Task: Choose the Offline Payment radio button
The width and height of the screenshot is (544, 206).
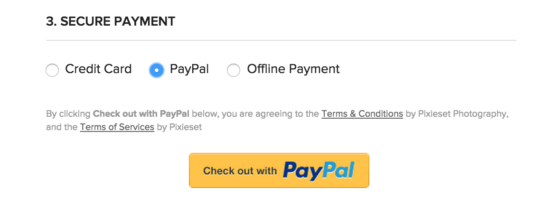Action: pos(233,70)
